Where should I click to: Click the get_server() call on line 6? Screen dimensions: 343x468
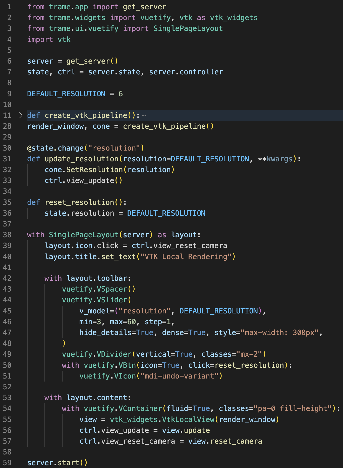point(92,61)
